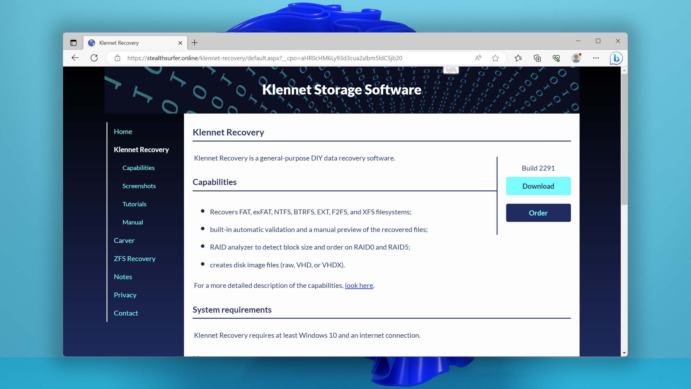Click the 'Build 2291' text
The height and width of the screenshot is (389, 691).
click(x=538, y=168)
